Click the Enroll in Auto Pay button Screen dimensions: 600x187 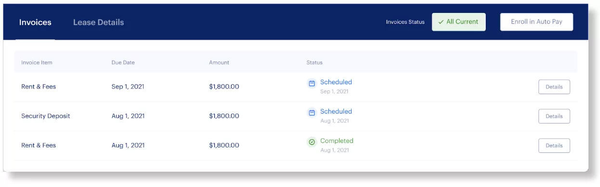[x=536, y=22]
